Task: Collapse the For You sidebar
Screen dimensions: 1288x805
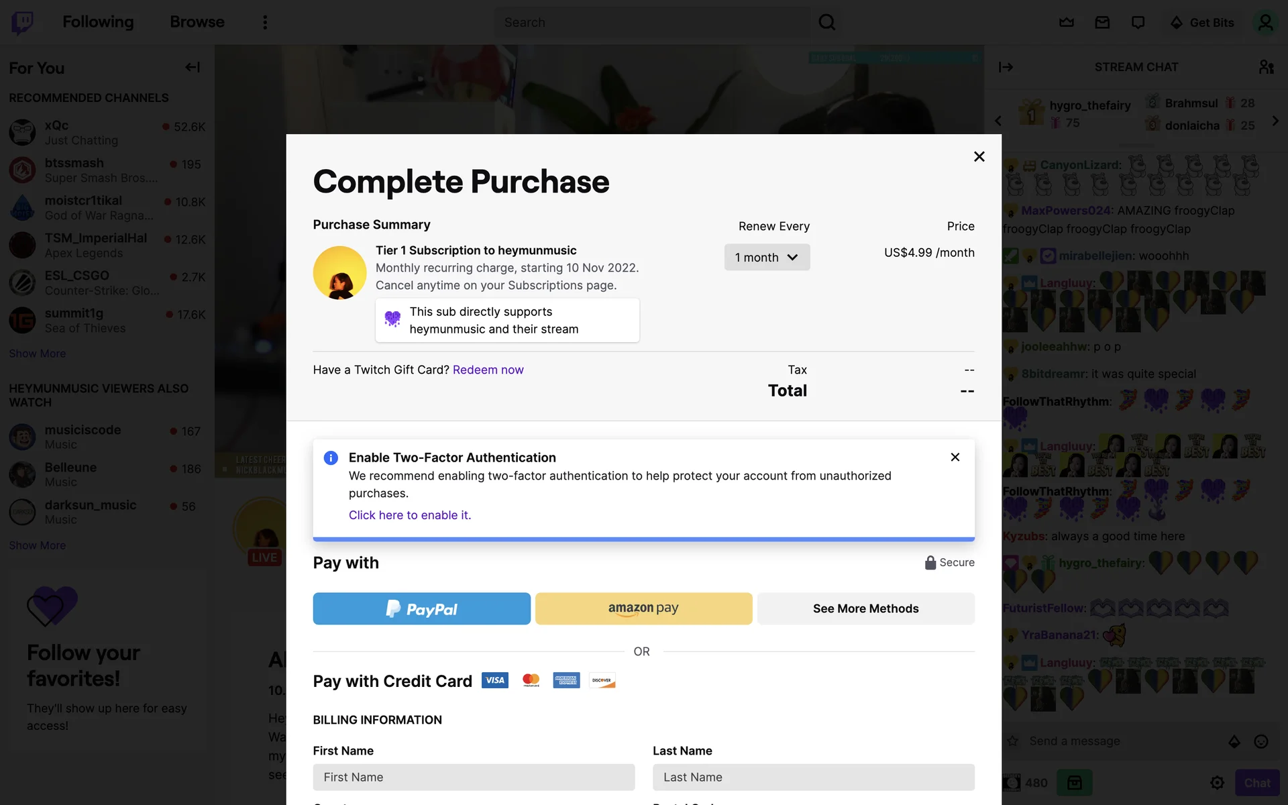Action: pos(193,67)
